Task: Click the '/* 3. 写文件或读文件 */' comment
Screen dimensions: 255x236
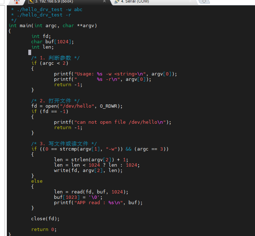Action: click(x=64, y=144)
